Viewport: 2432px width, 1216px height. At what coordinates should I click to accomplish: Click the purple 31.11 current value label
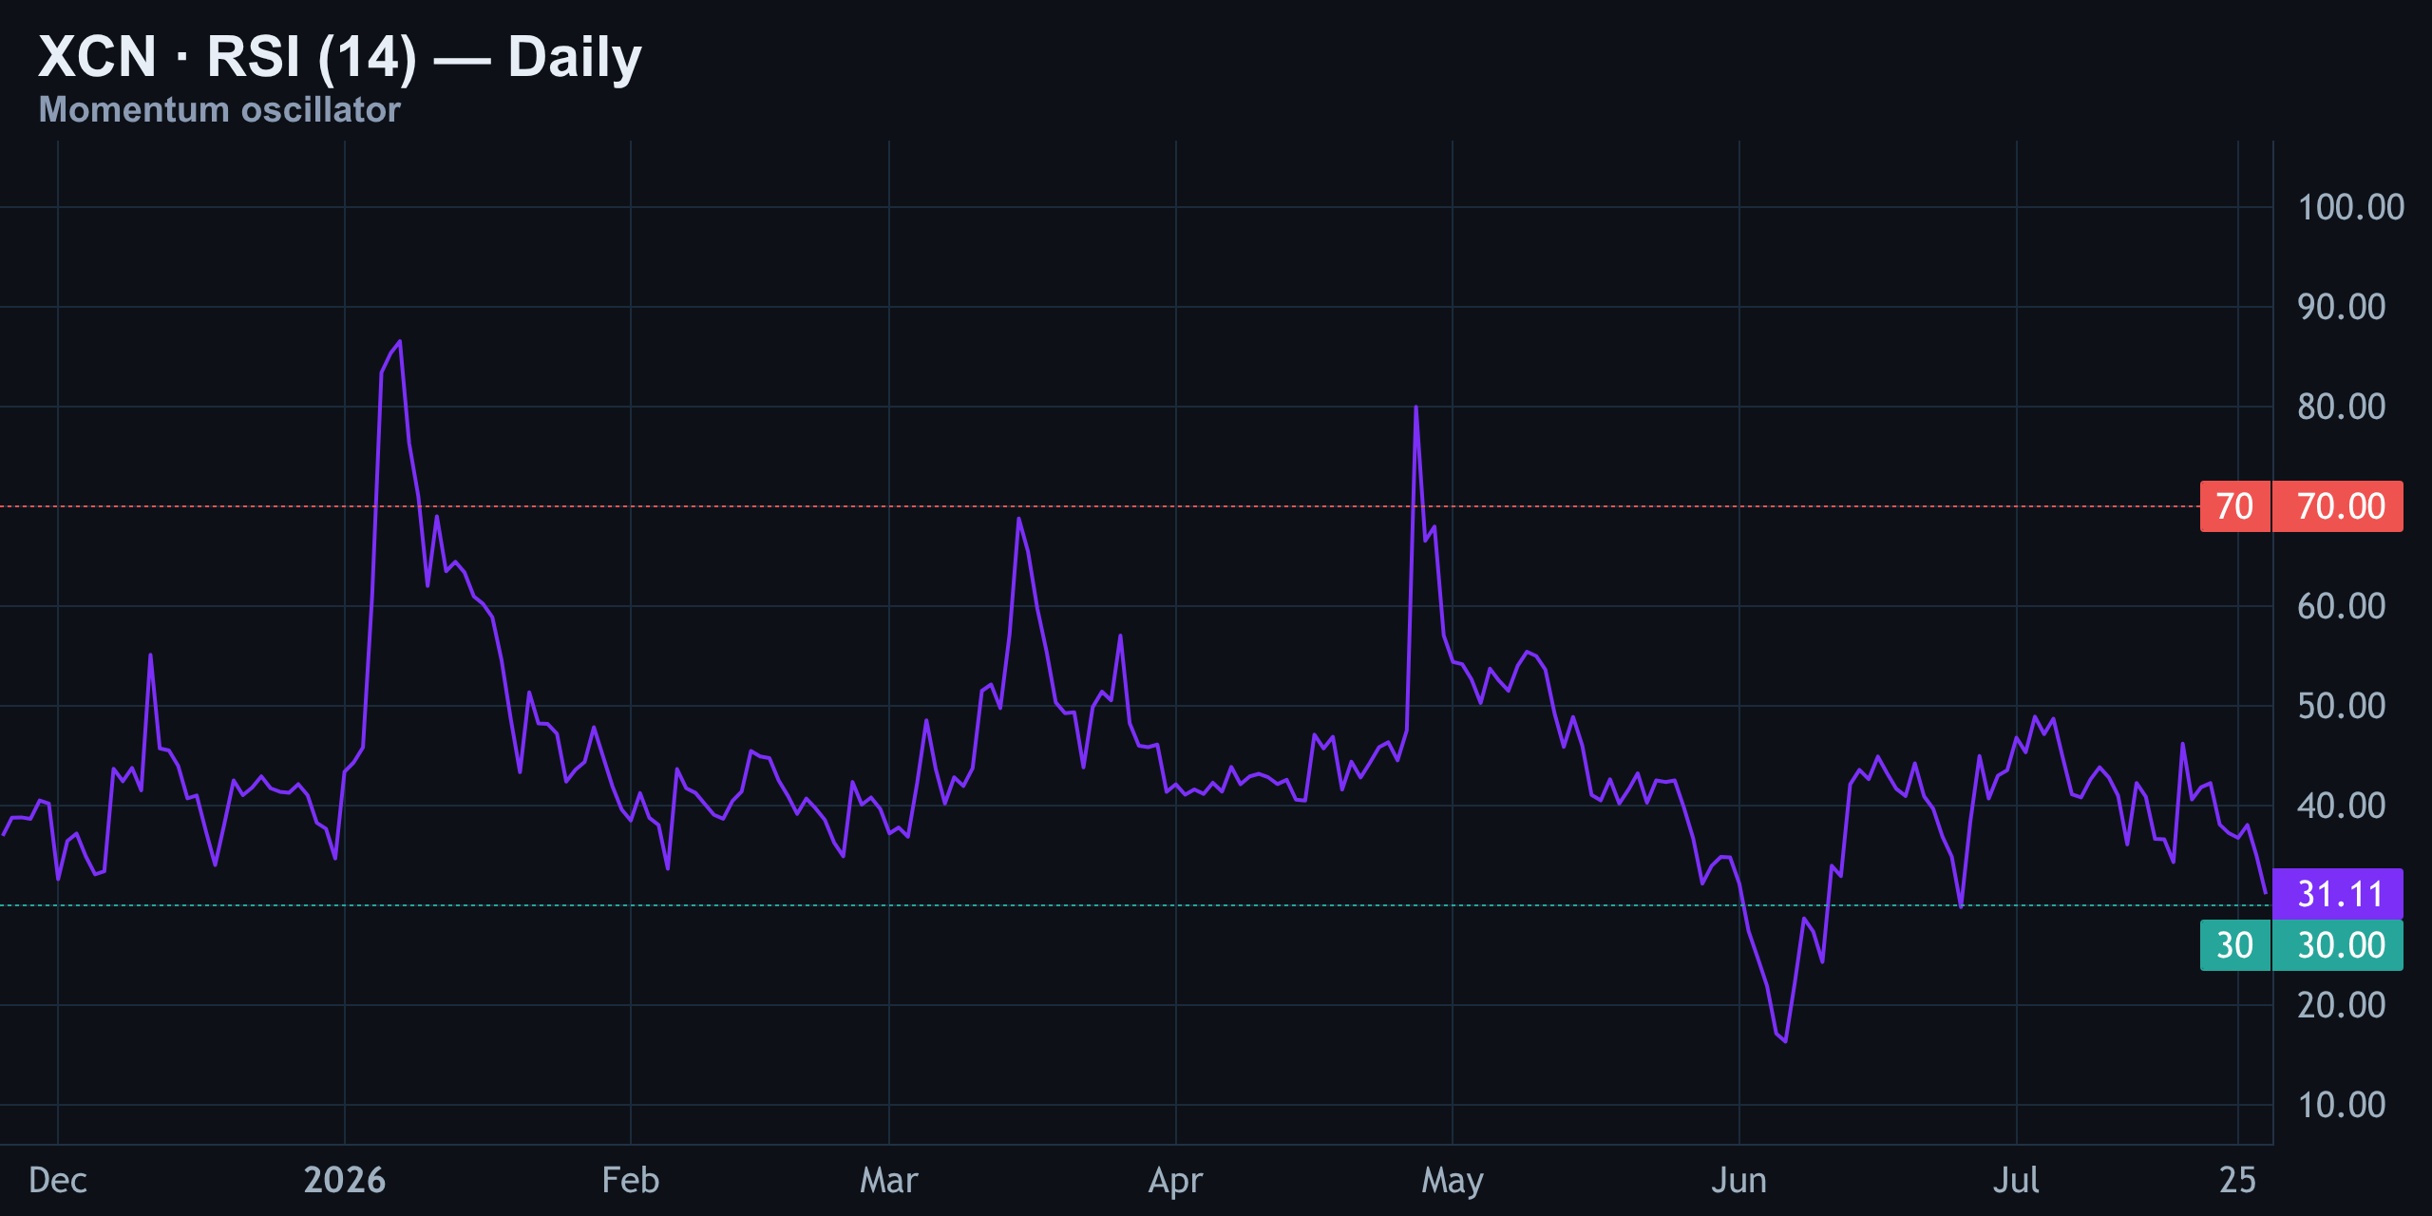2340,894
